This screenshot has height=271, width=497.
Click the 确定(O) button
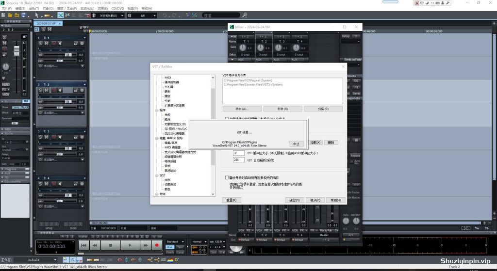point(295,200)
